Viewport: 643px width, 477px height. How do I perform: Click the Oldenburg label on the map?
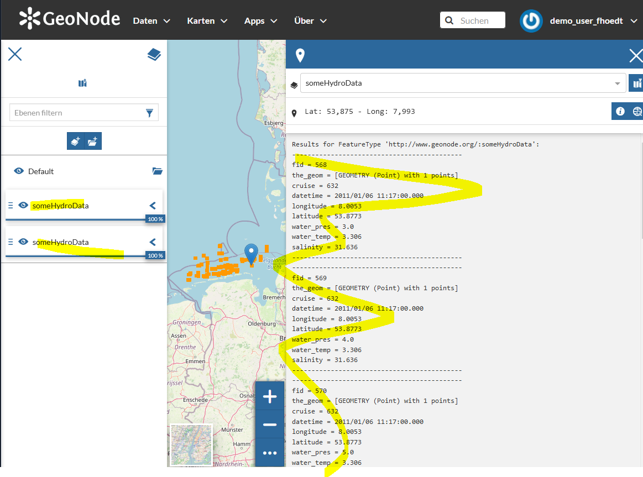(262, 324)
